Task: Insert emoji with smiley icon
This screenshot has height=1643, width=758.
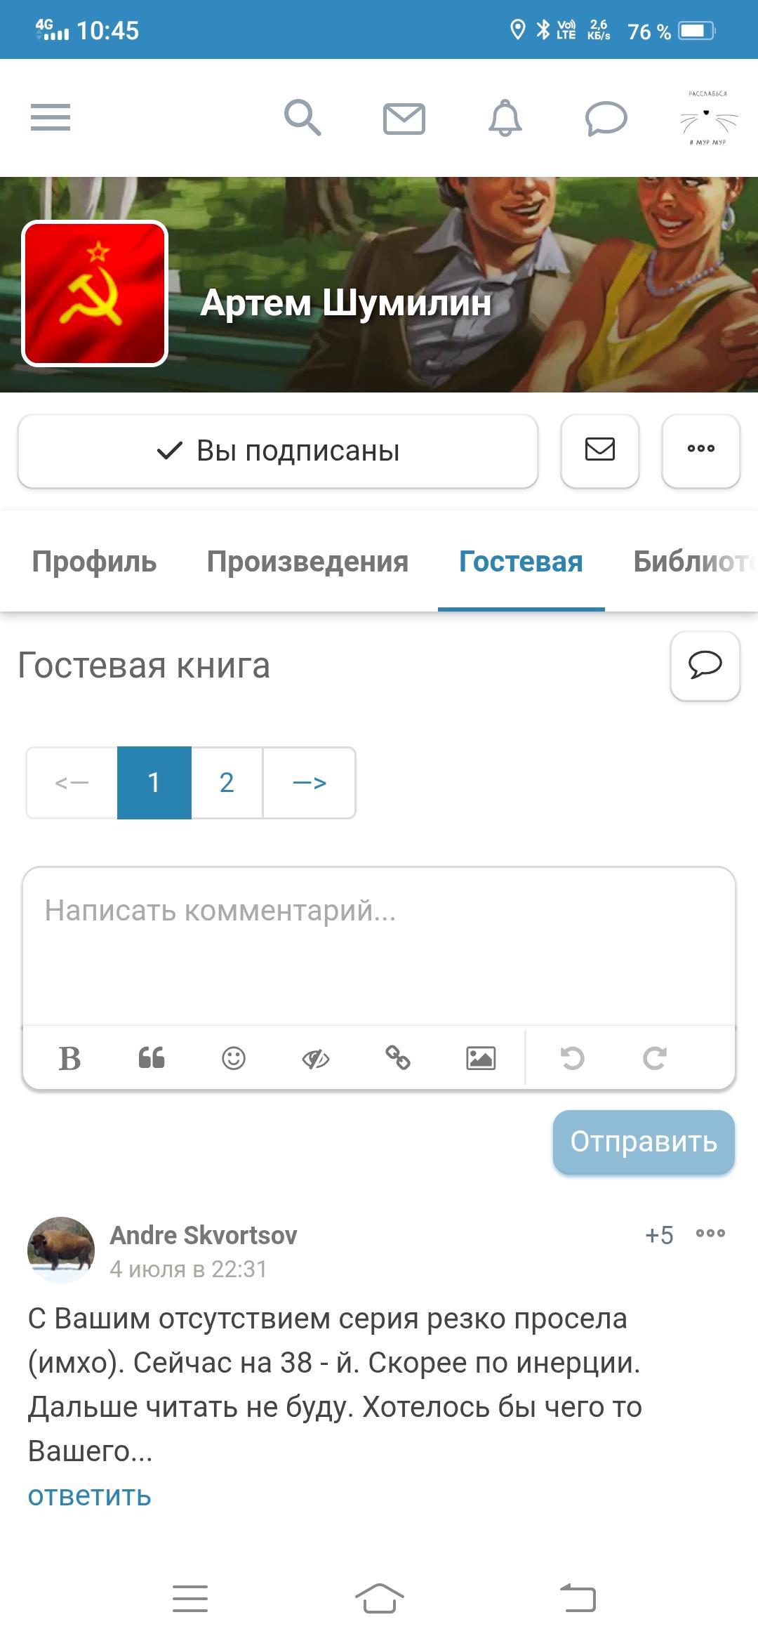Action: [x=234, y=1057]
